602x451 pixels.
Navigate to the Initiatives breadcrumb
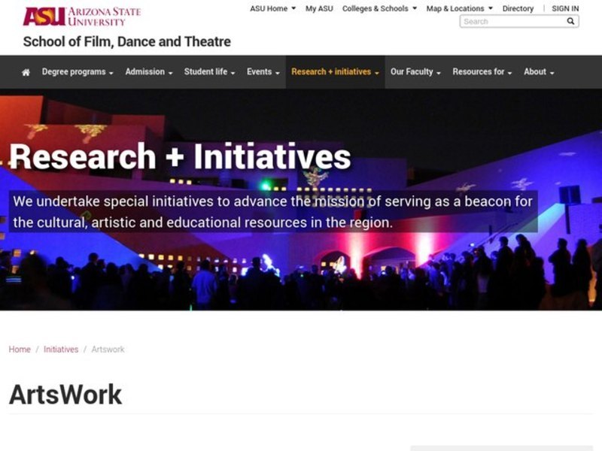61,350
